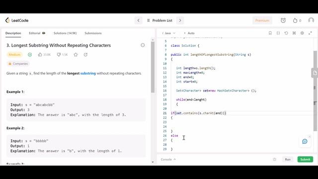
Task: Switch to the Submissions tab
Action: (x=93, y=33)
